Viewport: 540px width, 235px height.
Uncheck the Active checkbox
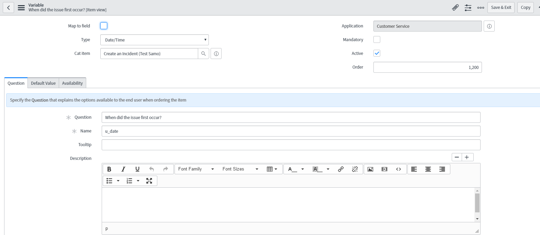377,53
